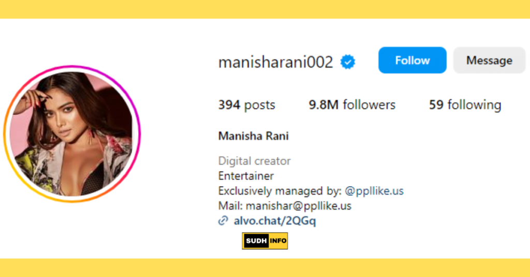This screenshot has height=277, width=530.
Task: Click the manishar@ppllike.us email address
Action: [299, 206]
